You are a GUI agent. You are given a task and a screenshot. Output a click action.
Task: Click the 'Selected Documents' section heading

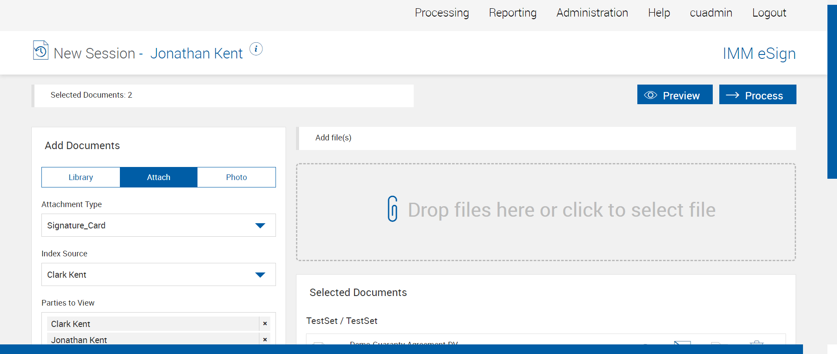pos(358,293)
